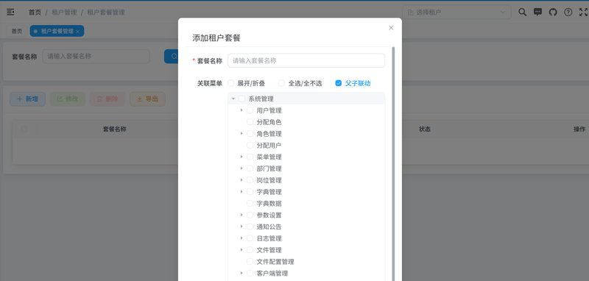Focus the dialog 套餐名称 input field

coord(306,60)
